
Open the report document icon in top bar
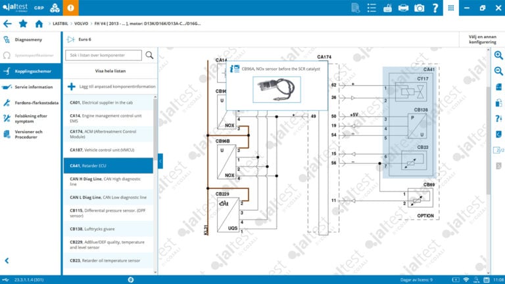click(356, 8)
